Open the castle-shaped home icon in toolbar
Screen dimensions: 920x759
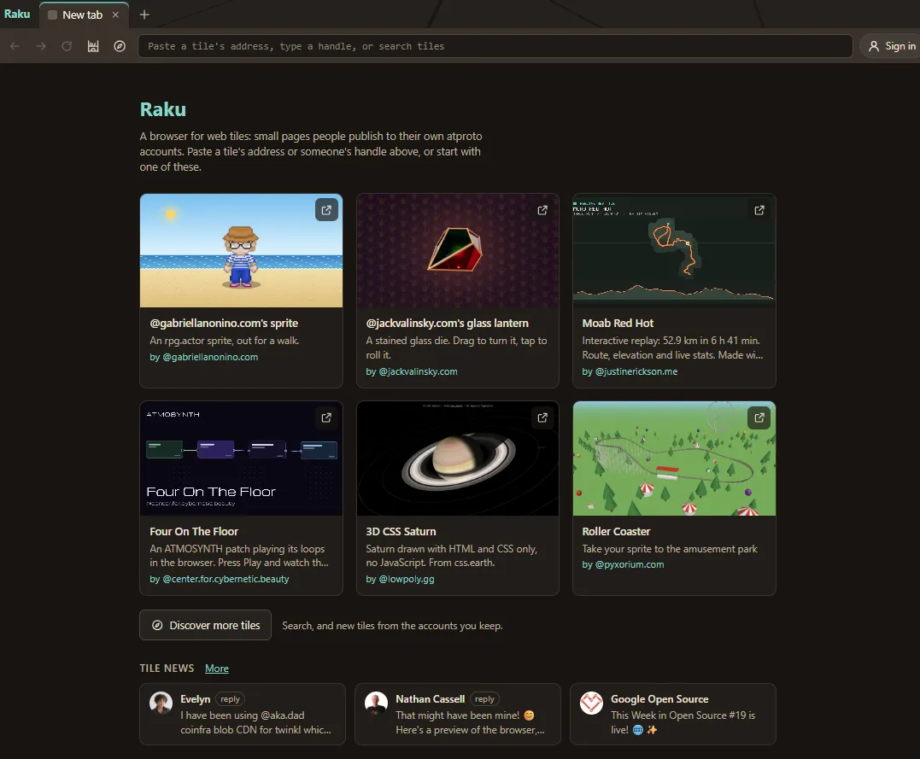[93, 46]
